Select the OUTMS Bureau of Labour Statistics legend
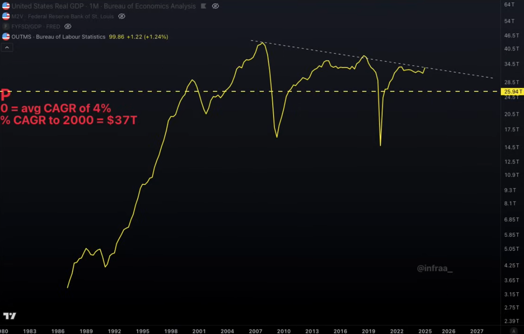 coord(58,37)
